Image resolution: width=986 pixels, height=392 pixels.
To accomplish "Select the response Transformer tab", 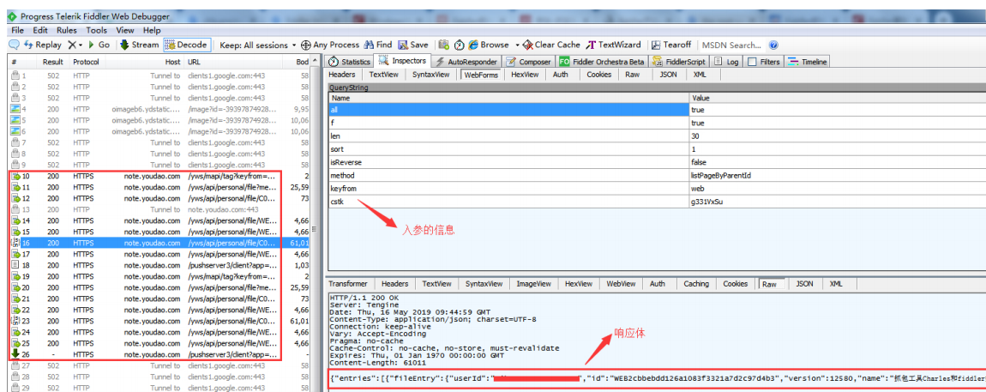I will click(348, 284).
